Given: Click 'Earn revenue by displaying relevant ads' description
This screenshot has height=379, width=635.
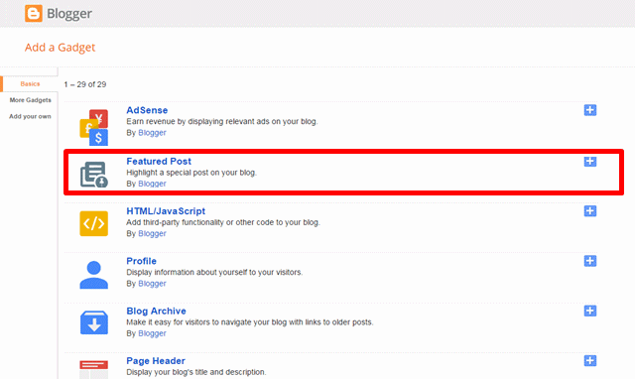Looking at the screenshot, I should tap(222, 121).
